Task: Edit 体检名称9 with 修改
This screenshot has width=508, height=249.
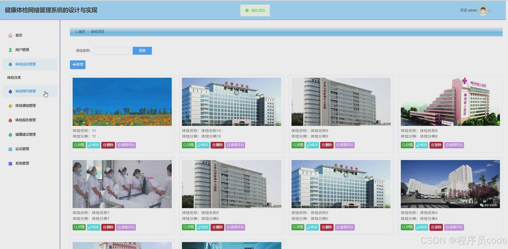Action: pos(313,145)
